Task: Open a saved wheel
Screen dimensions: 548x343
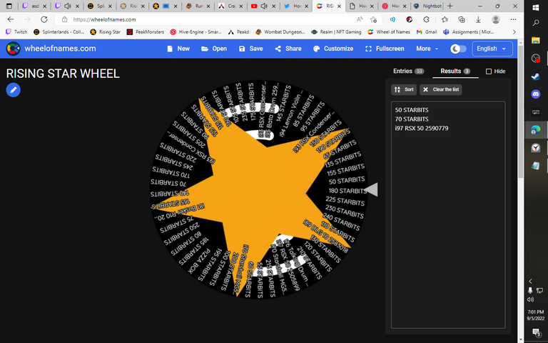Action: (x=214, y=49)
